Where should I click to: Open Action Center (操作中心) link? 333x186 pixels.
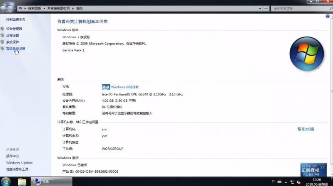tap(12, 156)
